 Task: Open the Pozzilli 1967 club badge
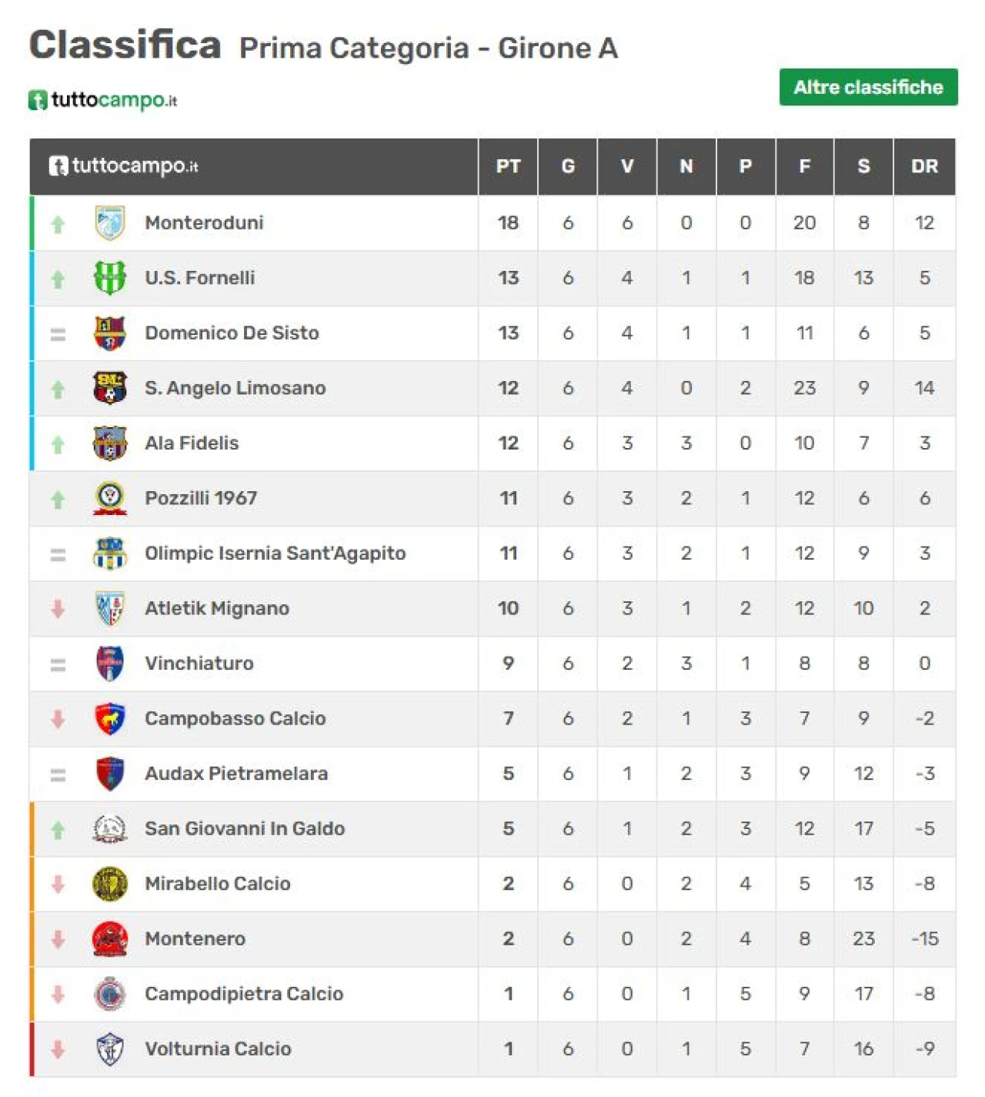pyautogui.click(x=110, y=498)
